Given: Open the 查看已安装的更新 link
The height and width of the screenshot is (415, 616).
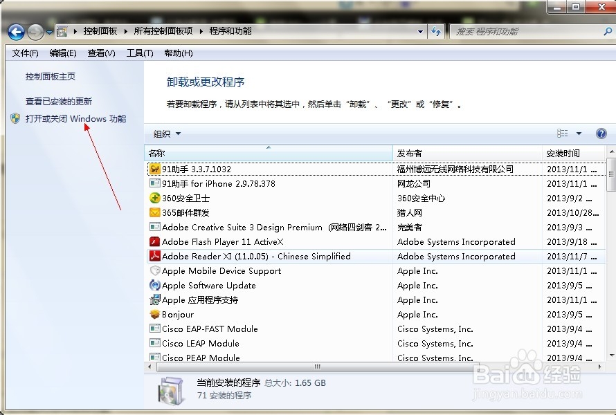Looking at the screenshot, I should 59,102.
